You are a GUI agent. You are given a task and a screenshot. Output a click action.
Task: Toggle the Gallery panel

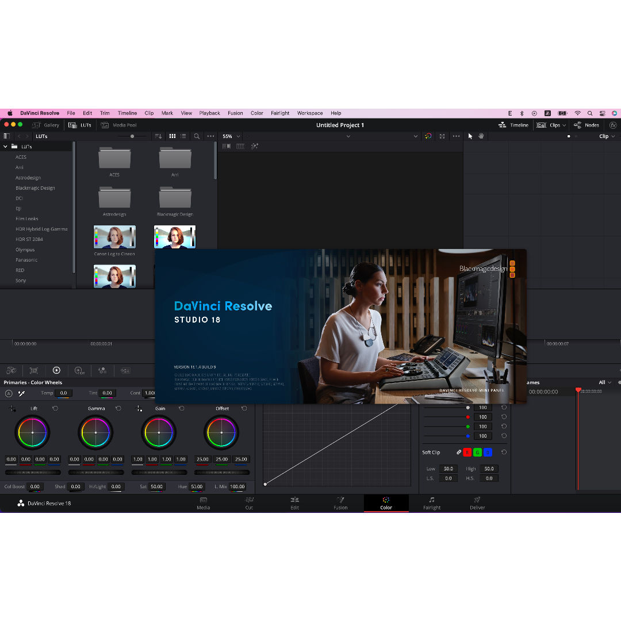pos(45,125)
